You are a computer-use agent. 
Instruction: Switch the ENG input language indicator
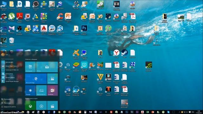coord(193,112)
